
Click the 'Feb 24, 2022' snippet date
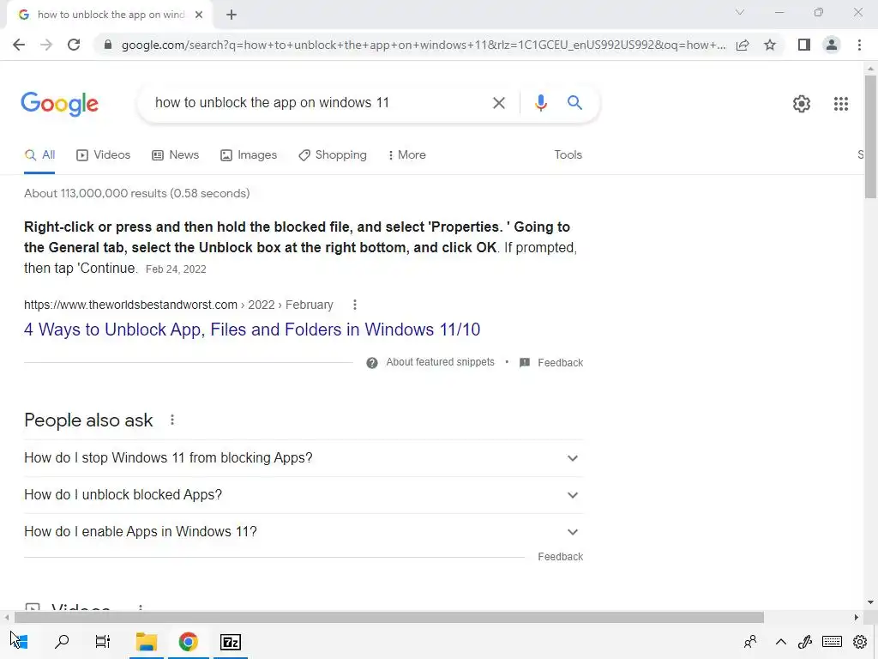pyautogui.click(x=176, y=269)
